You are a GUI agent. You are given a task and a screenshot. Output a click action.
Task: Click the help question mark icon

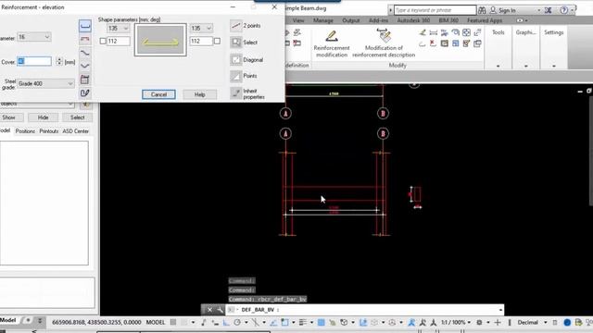[564, 10]
